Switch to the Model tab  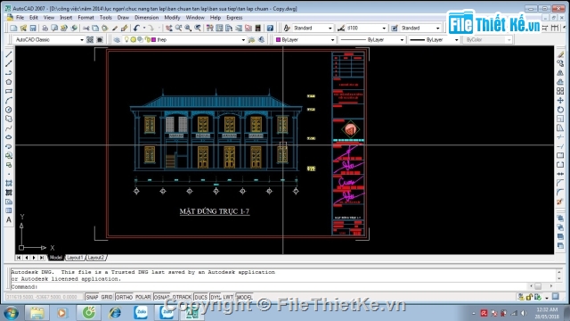pyautogui.click(x=55, y=258)
